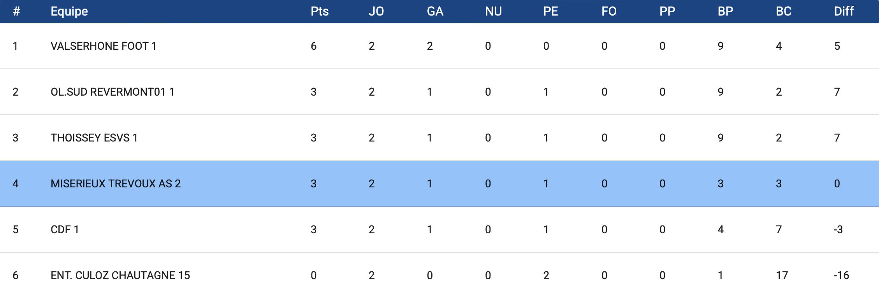Select THOISSEY ESVS 1 team row

[94, 138]
